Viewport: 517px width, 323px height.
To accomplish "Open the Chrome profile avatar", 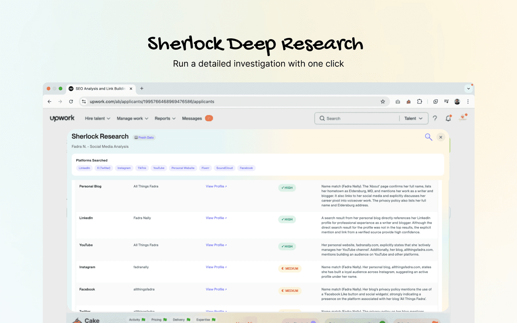I will (457, 102).
